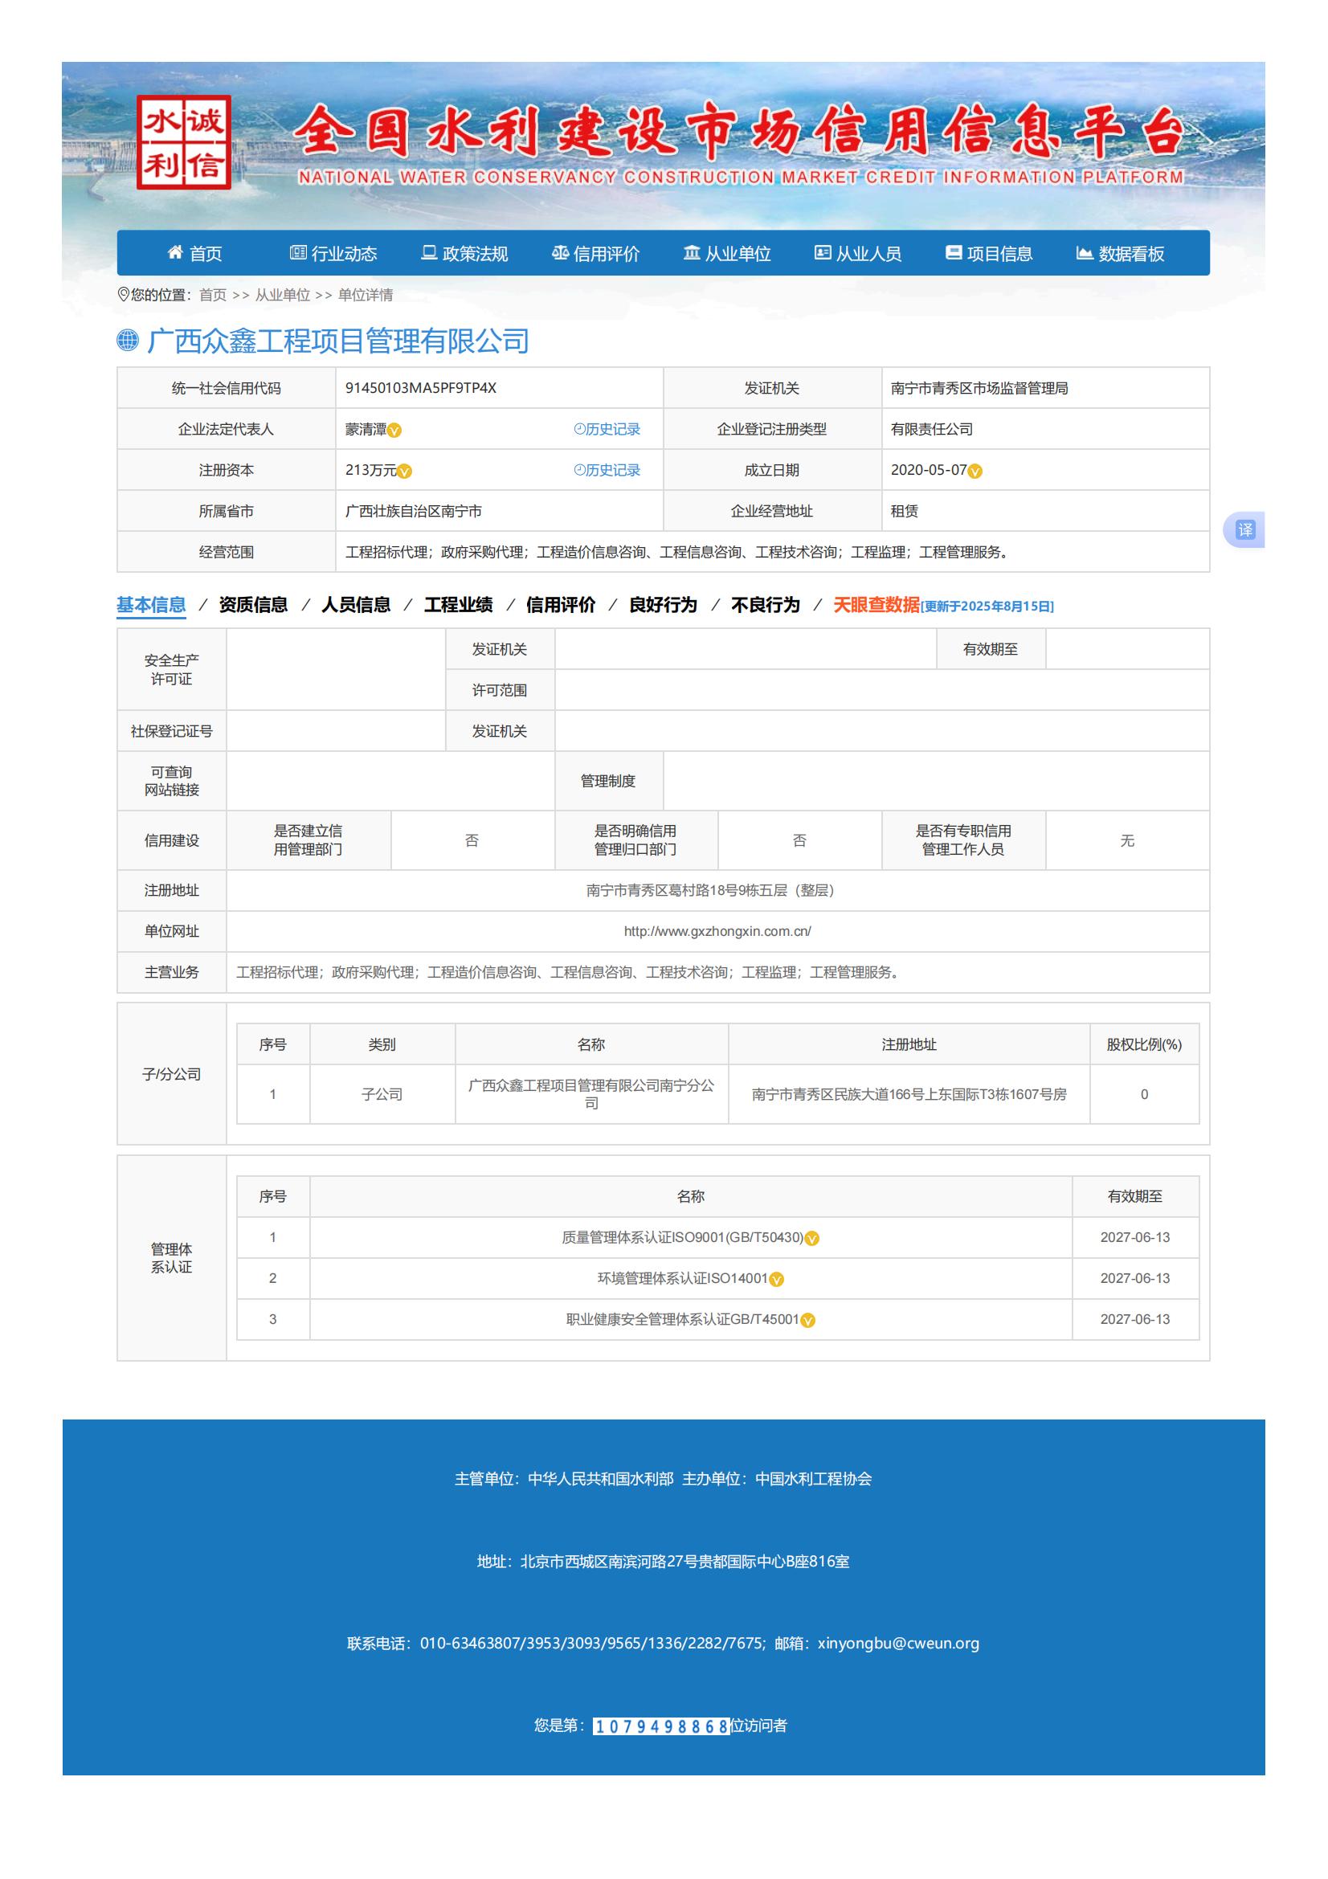Viewport: 1328px width, 1879px height.
Task: Open the 天眼查数据 tab
Action: click(x=876, y=605)
